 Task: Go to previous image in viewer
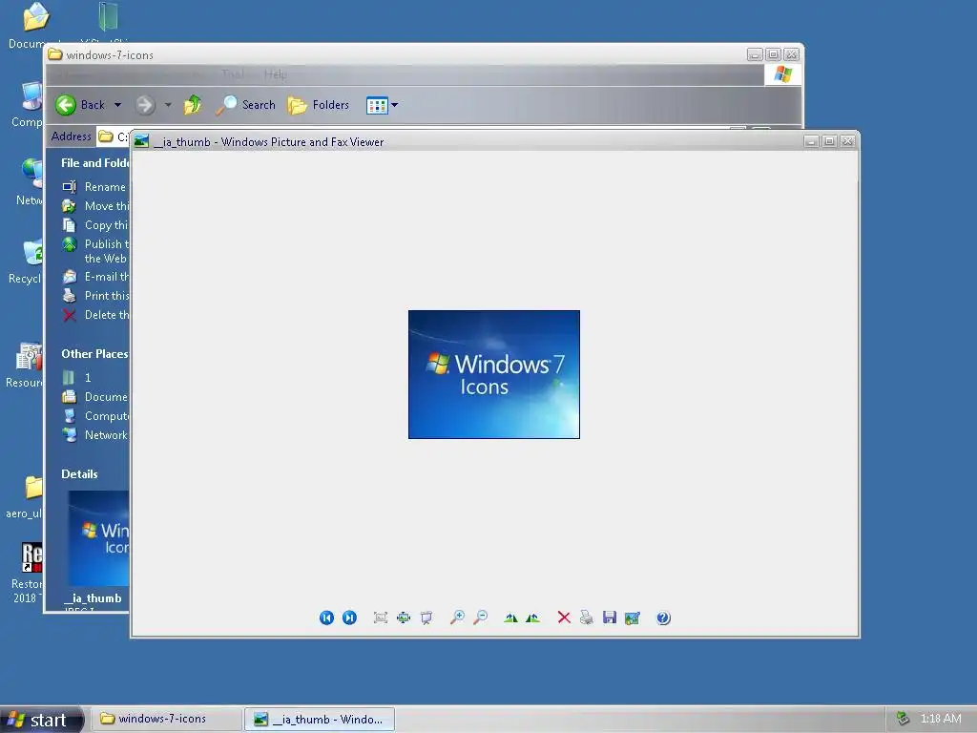click(326, 618)
